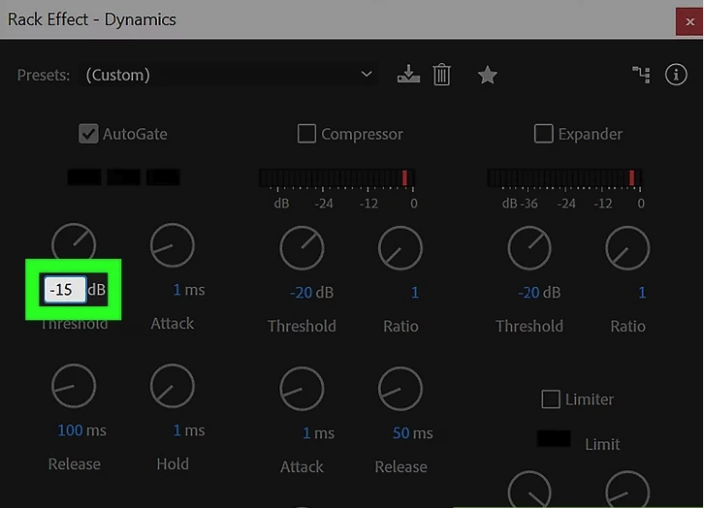Click the favorite star icon
This screenshot has width=704, height=508.
tap(487, 75)
